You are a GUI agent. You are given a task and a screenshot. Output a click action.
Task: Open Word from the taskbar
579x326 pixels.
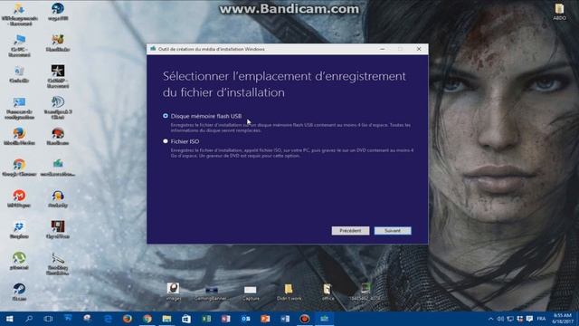coord(285,319)
